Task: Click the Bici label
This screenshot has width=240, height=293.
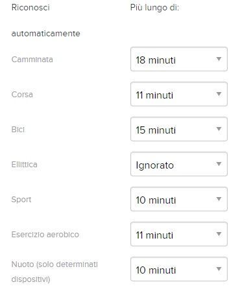Action: pos(18,130)
